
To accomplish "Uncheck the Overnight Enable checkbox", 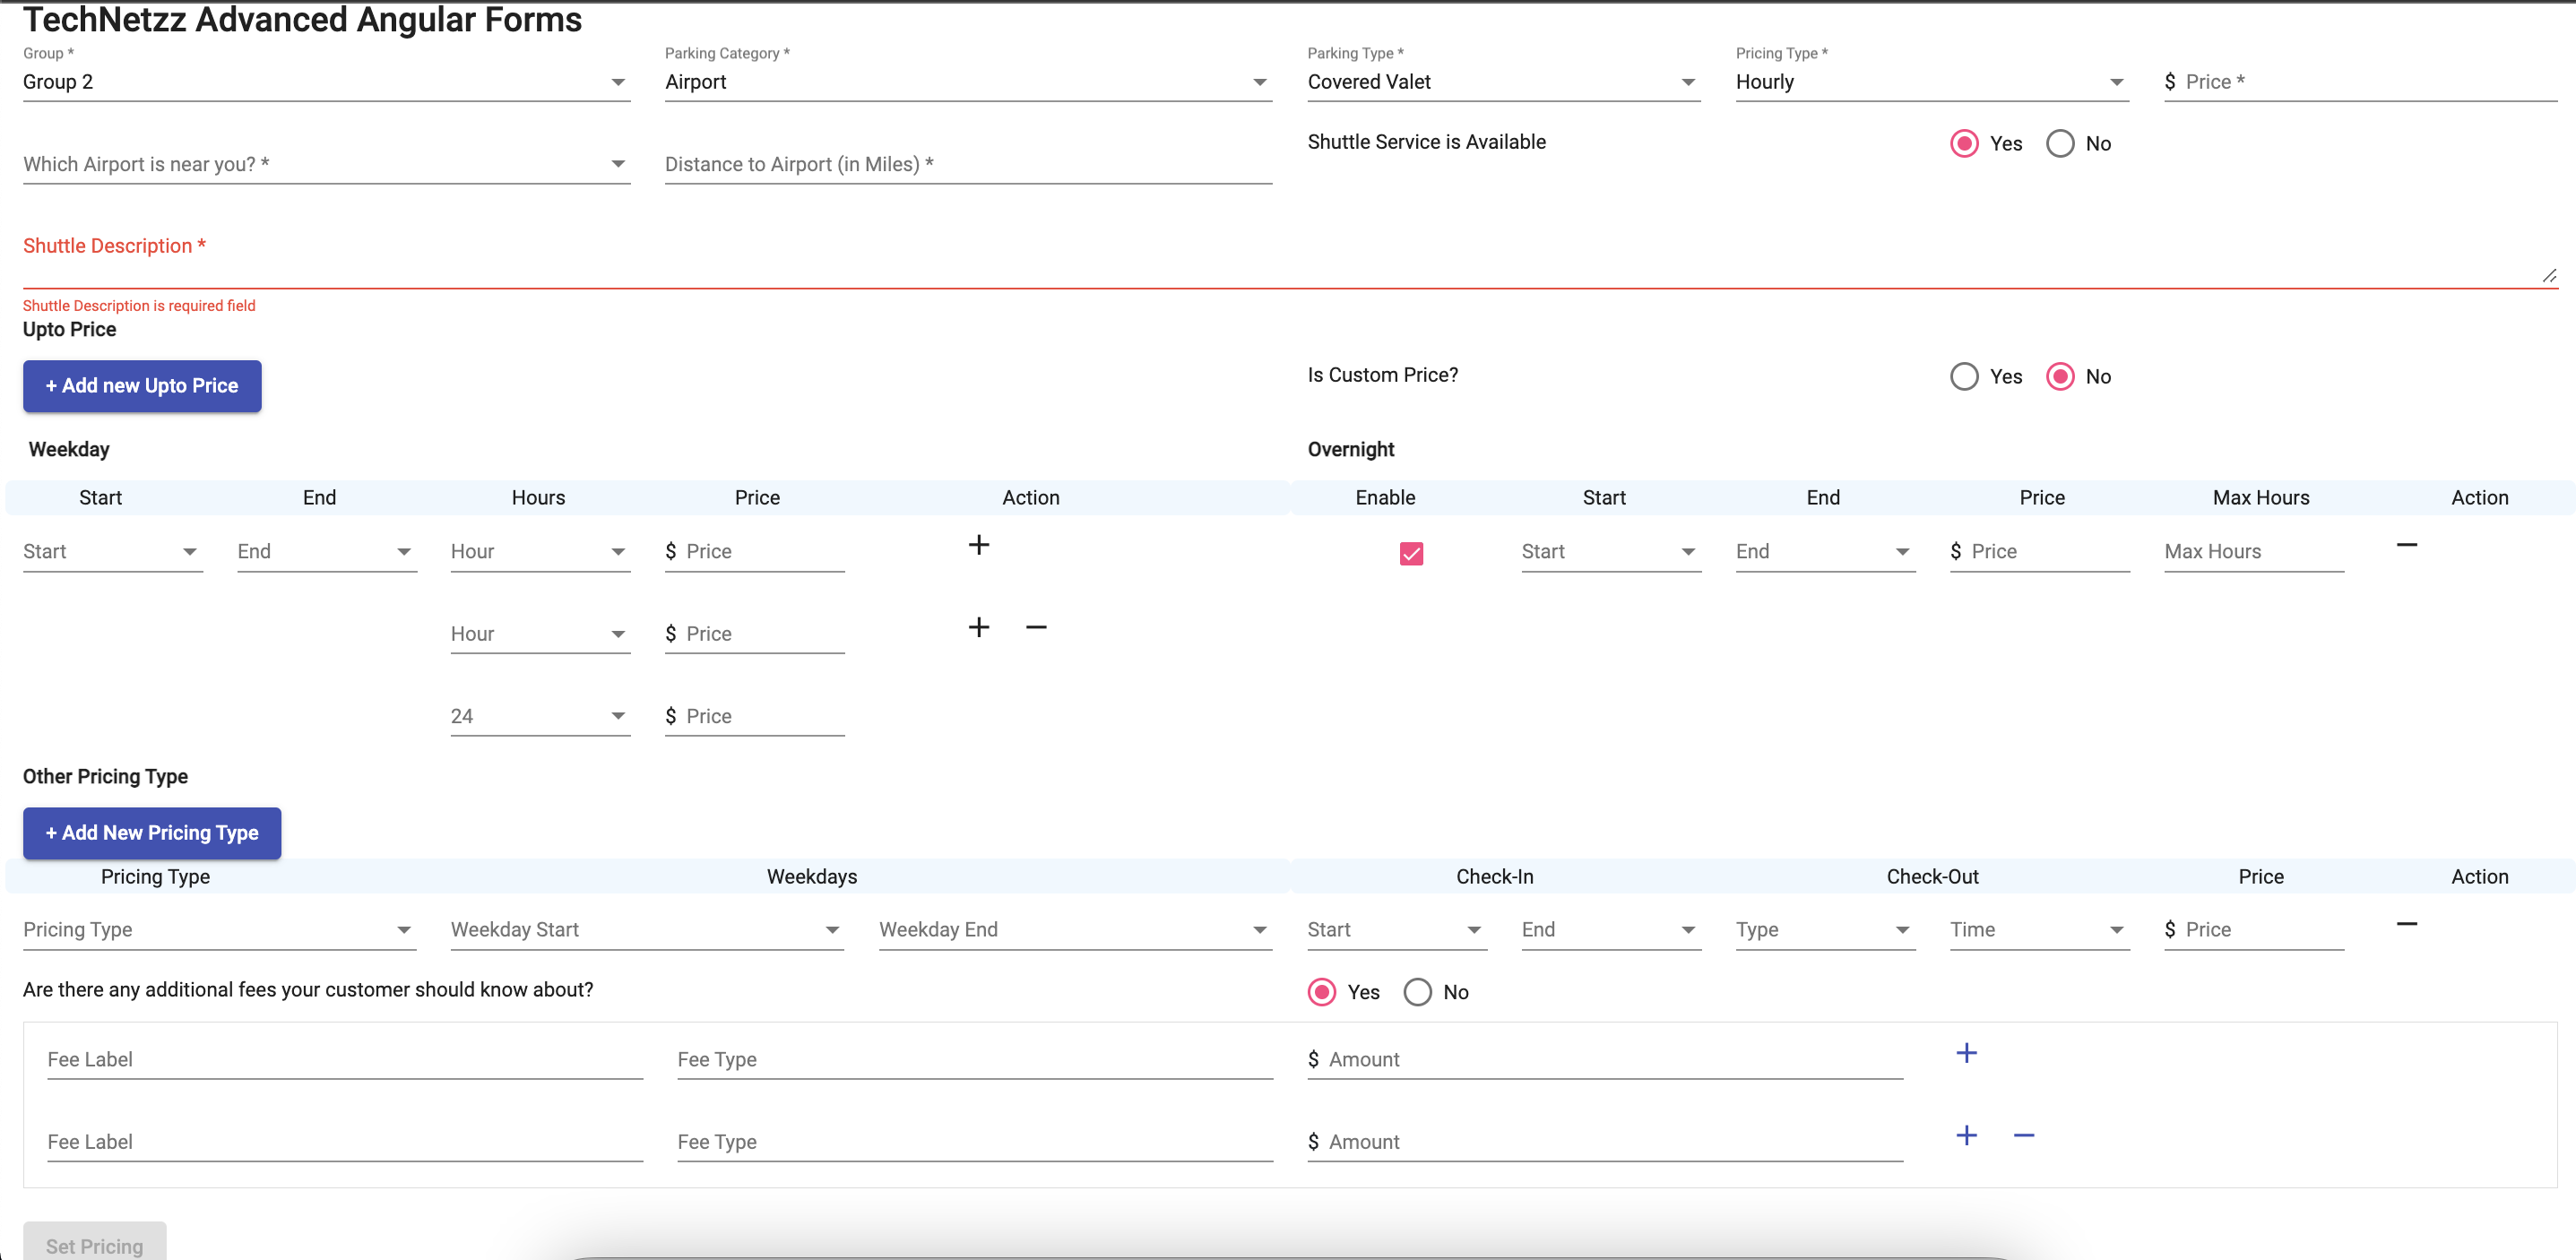I will click(1410, 553).
